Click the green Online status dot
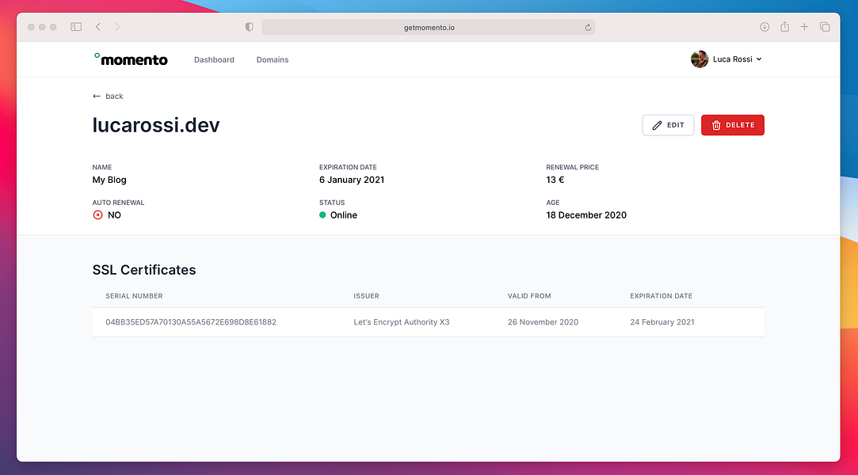Viewport: 858px width, 475px height. coord(322,215)
